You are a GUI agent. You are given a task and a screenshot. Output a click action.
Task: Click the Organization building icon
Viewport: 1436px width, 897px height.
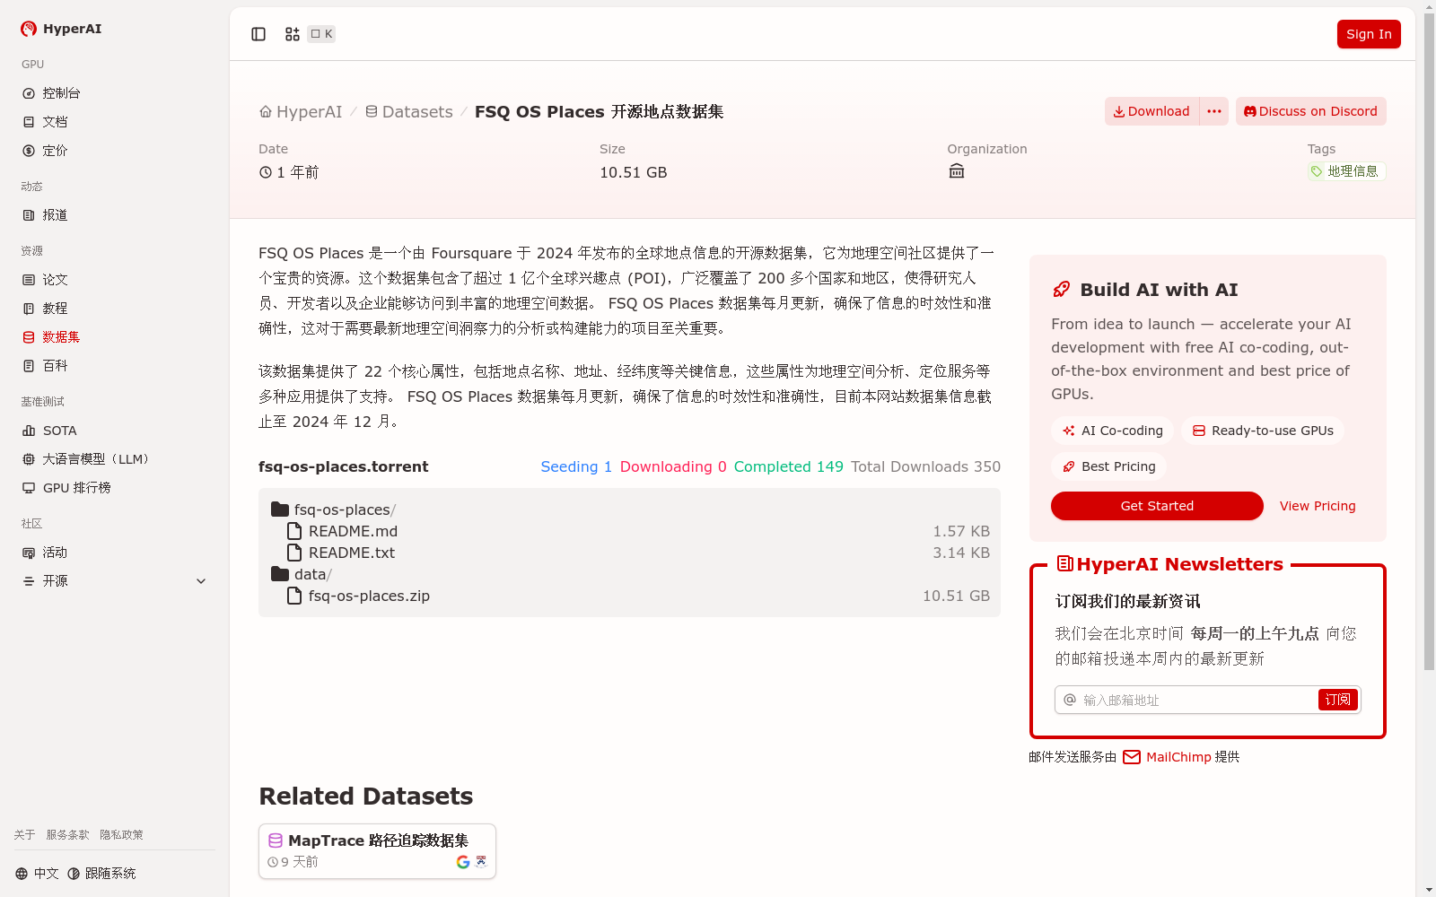click(957, 170)
